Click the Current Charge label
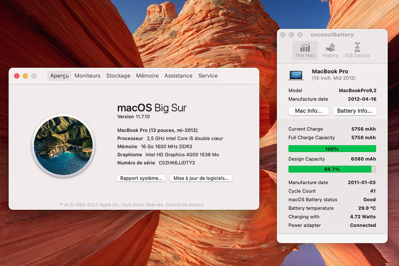 [x=306, y=129]
